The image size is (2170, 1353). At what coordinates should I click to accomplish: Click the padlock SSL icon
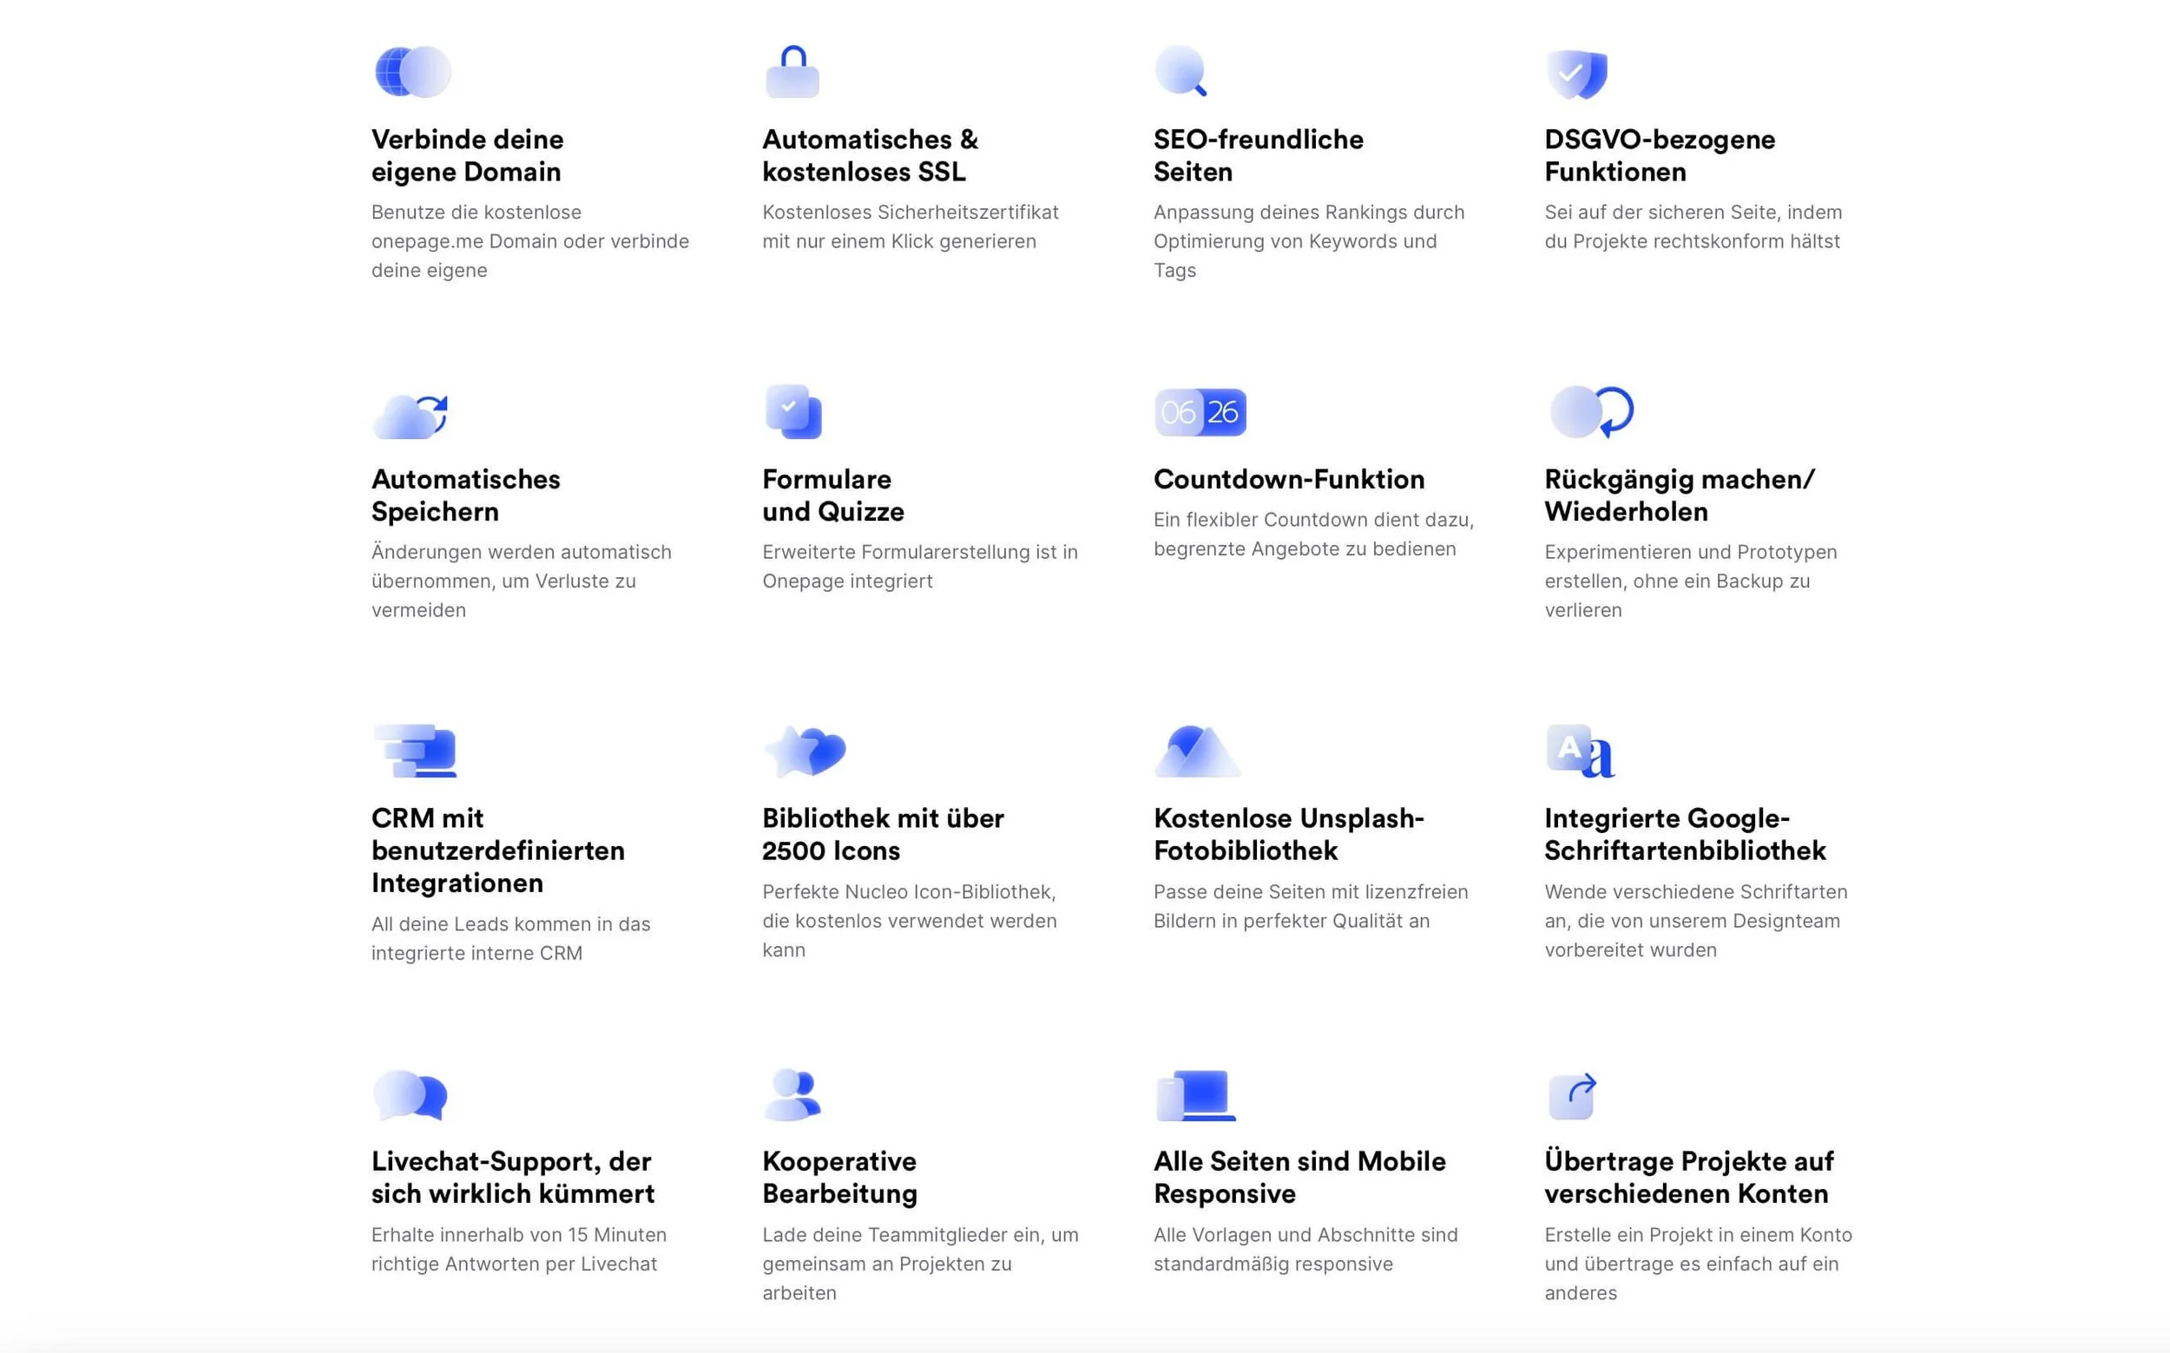click(x=792, y=71)
